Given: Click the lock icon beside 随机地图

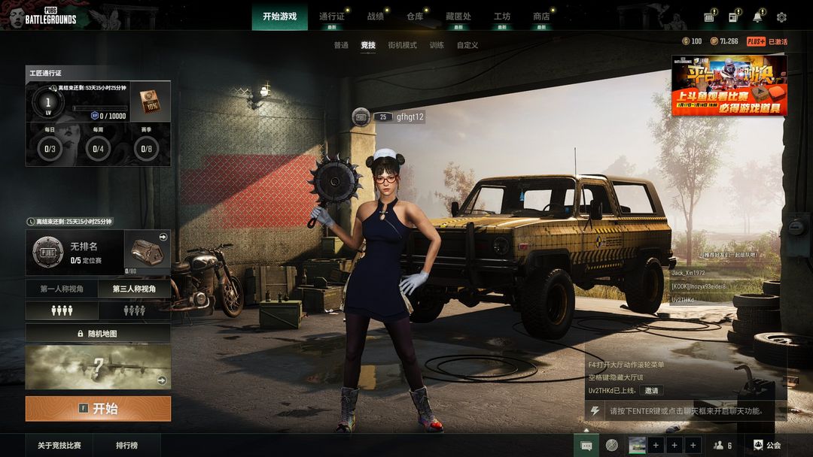Looking at the screenshot, I should [x=81, y=334].
